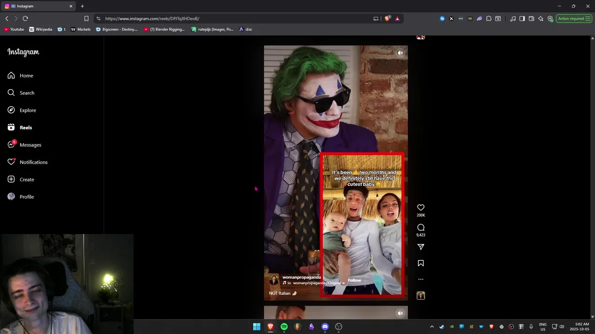Open a new browser tab

pos(82,6)
